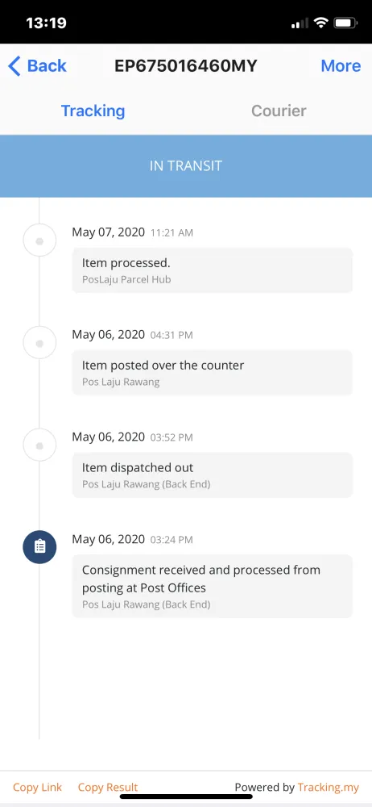372x807 pixels.
Task: Tap the cellular signal bars icon
Action: click(300, 23)
